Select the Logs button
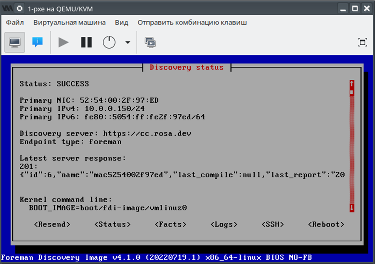This screenshot has height=264, width=375. (x=224, y=224)
